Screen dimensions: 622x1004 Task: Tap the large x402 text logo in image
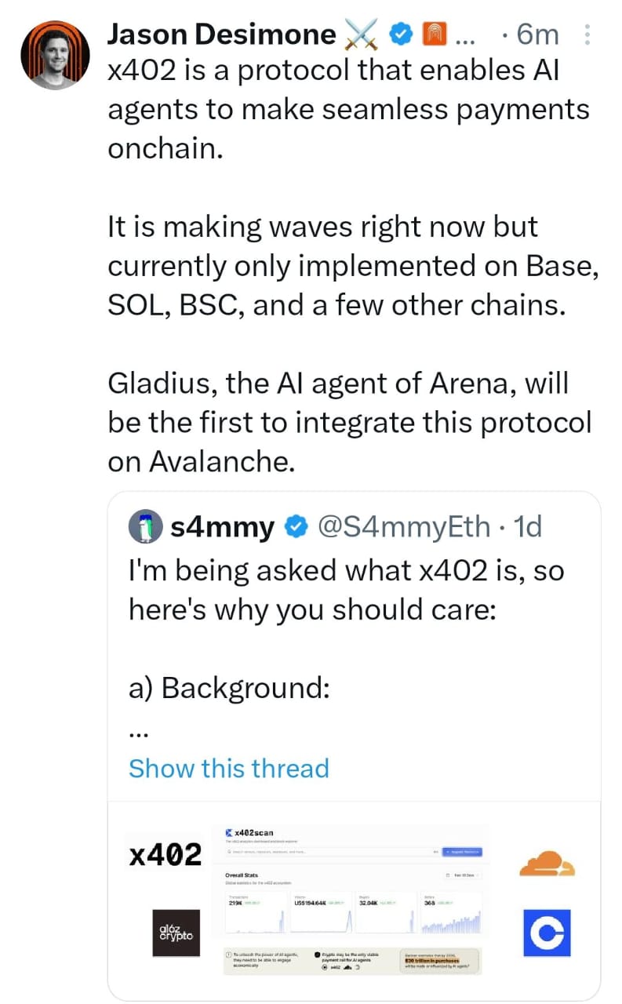point(165,853)
